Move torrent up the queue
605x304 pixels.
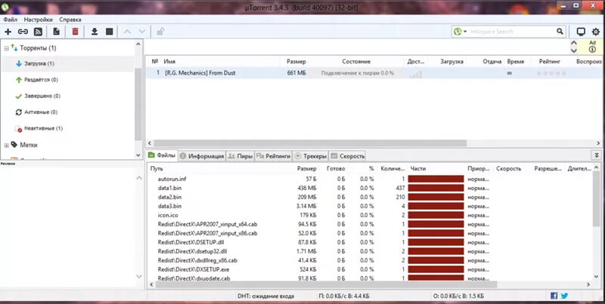pos(127,32)
